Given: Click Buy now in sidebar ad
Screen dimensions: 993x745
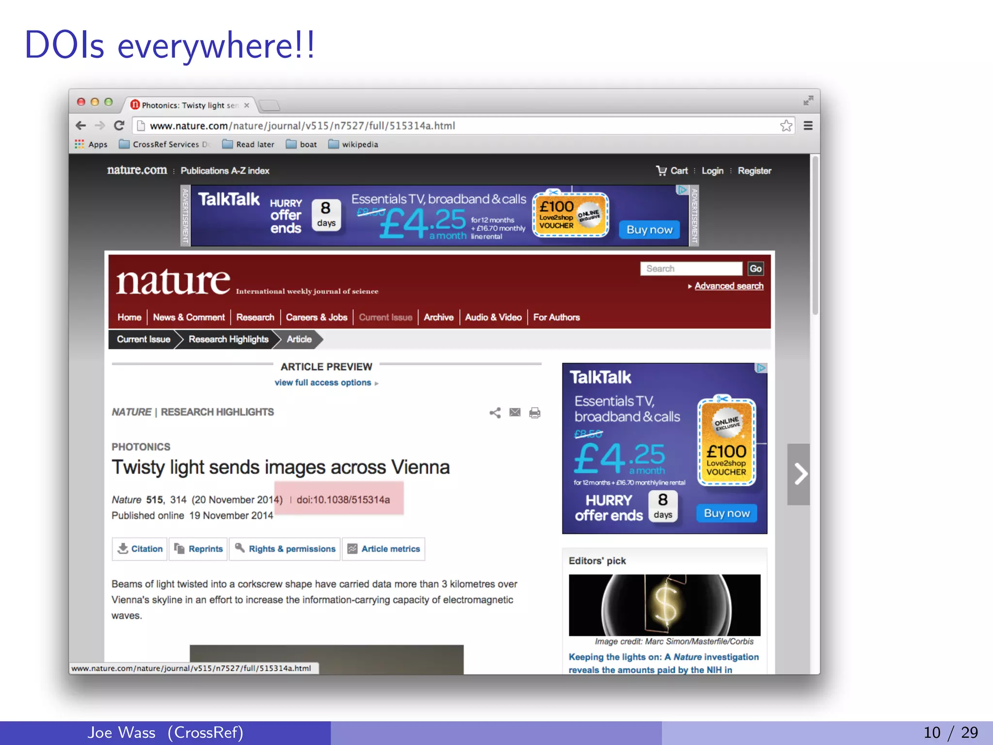Looking at the screenshot, I should pos(727,513).
